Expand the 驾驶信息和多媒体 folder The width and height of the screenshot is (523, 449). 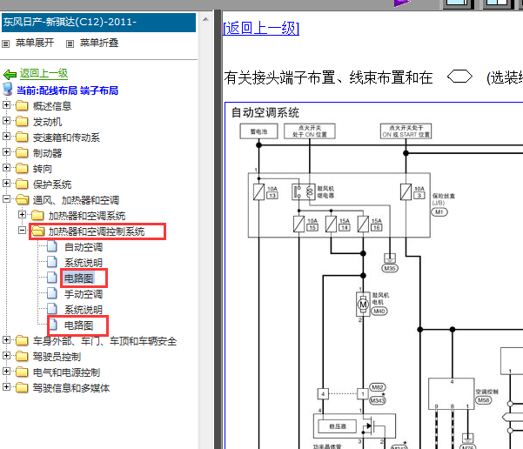point(6,387)
